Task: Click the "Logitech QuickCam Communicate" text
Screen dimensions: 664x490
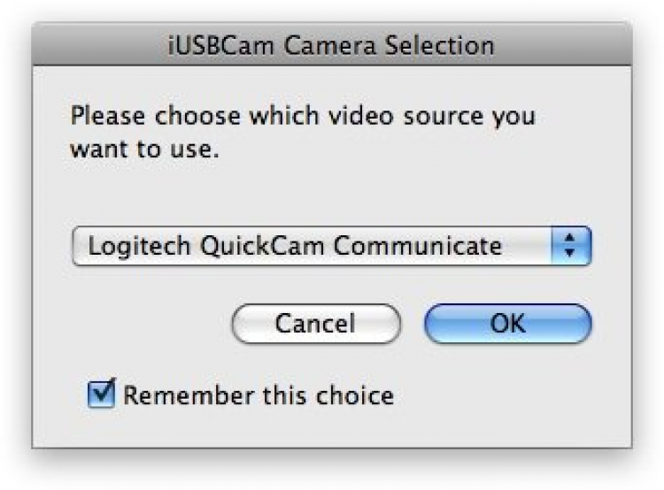Action: tap(294, 246)
